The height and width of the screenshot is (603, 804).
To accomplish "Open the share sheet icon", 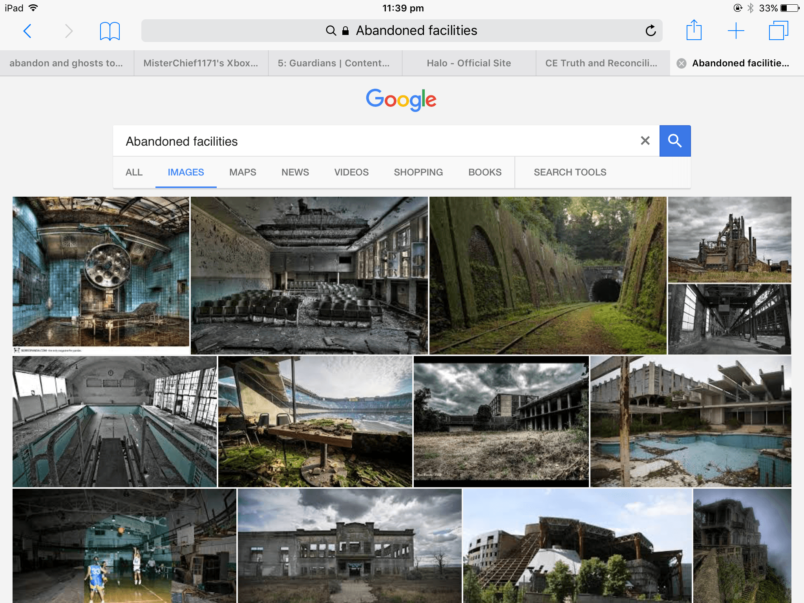I will [694, 30].
